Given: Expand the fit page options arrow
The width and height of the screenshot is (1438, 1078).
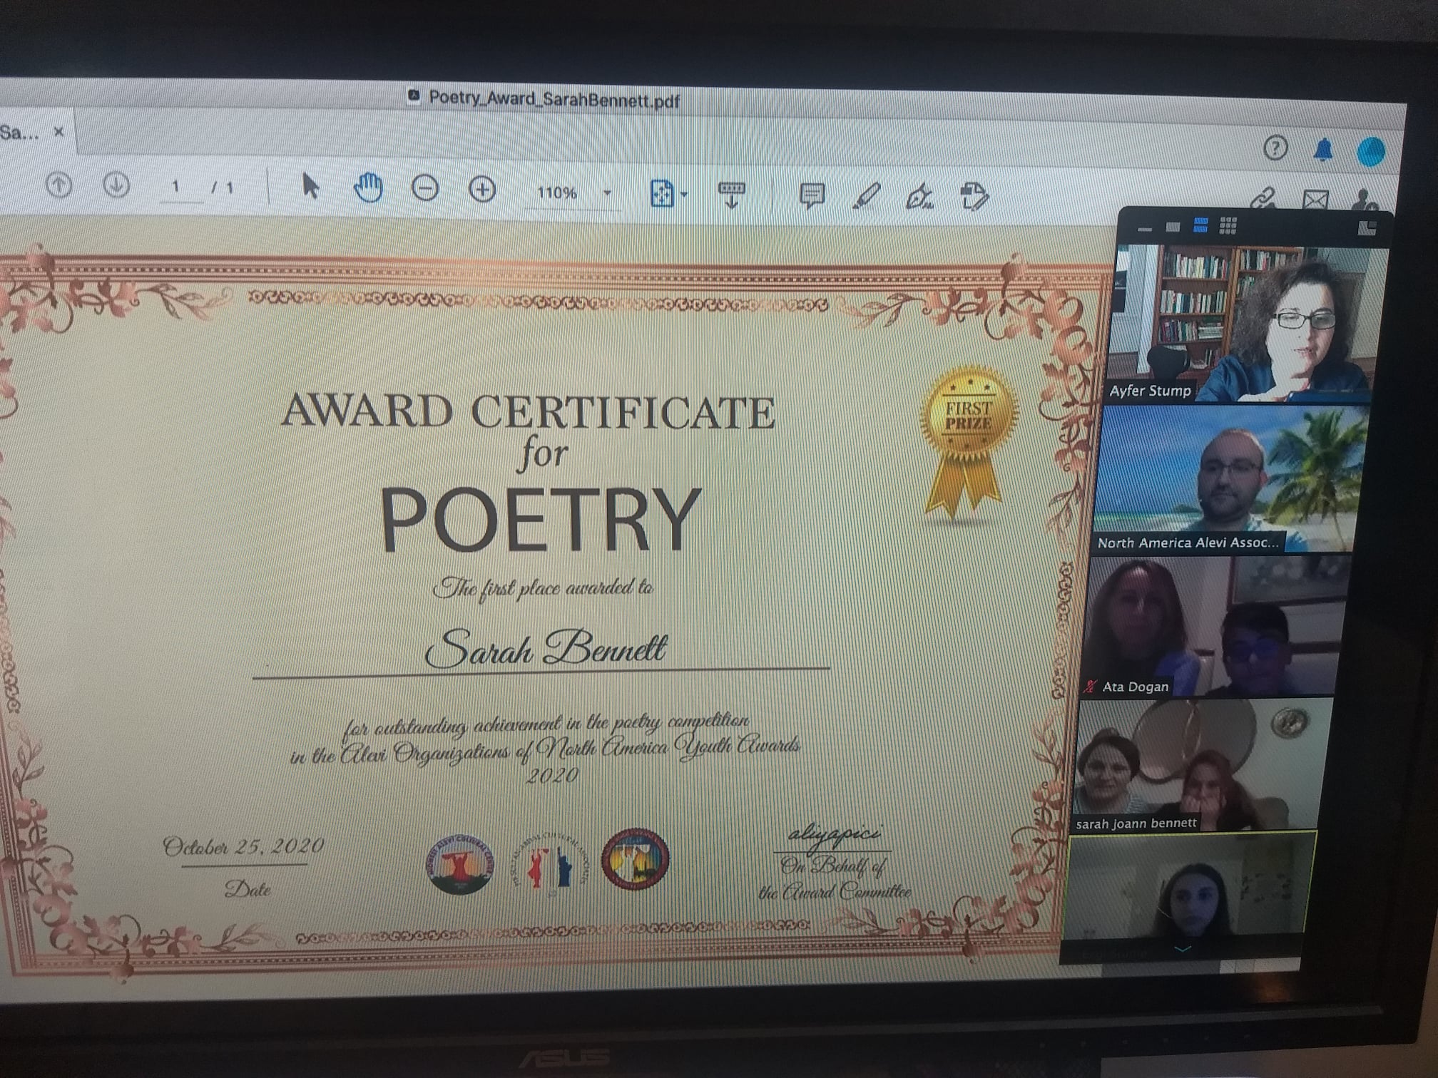Looking at the screenshot, I should point(684,194).
